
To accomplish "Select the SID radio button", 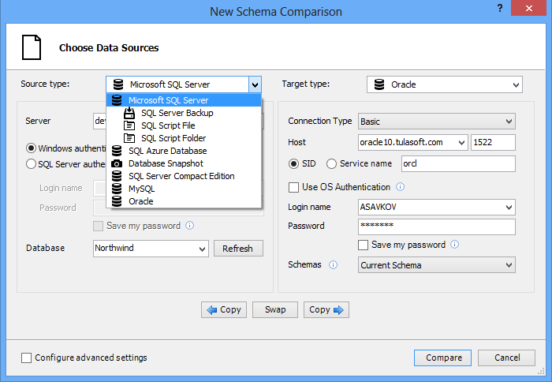I will point(293,164).
